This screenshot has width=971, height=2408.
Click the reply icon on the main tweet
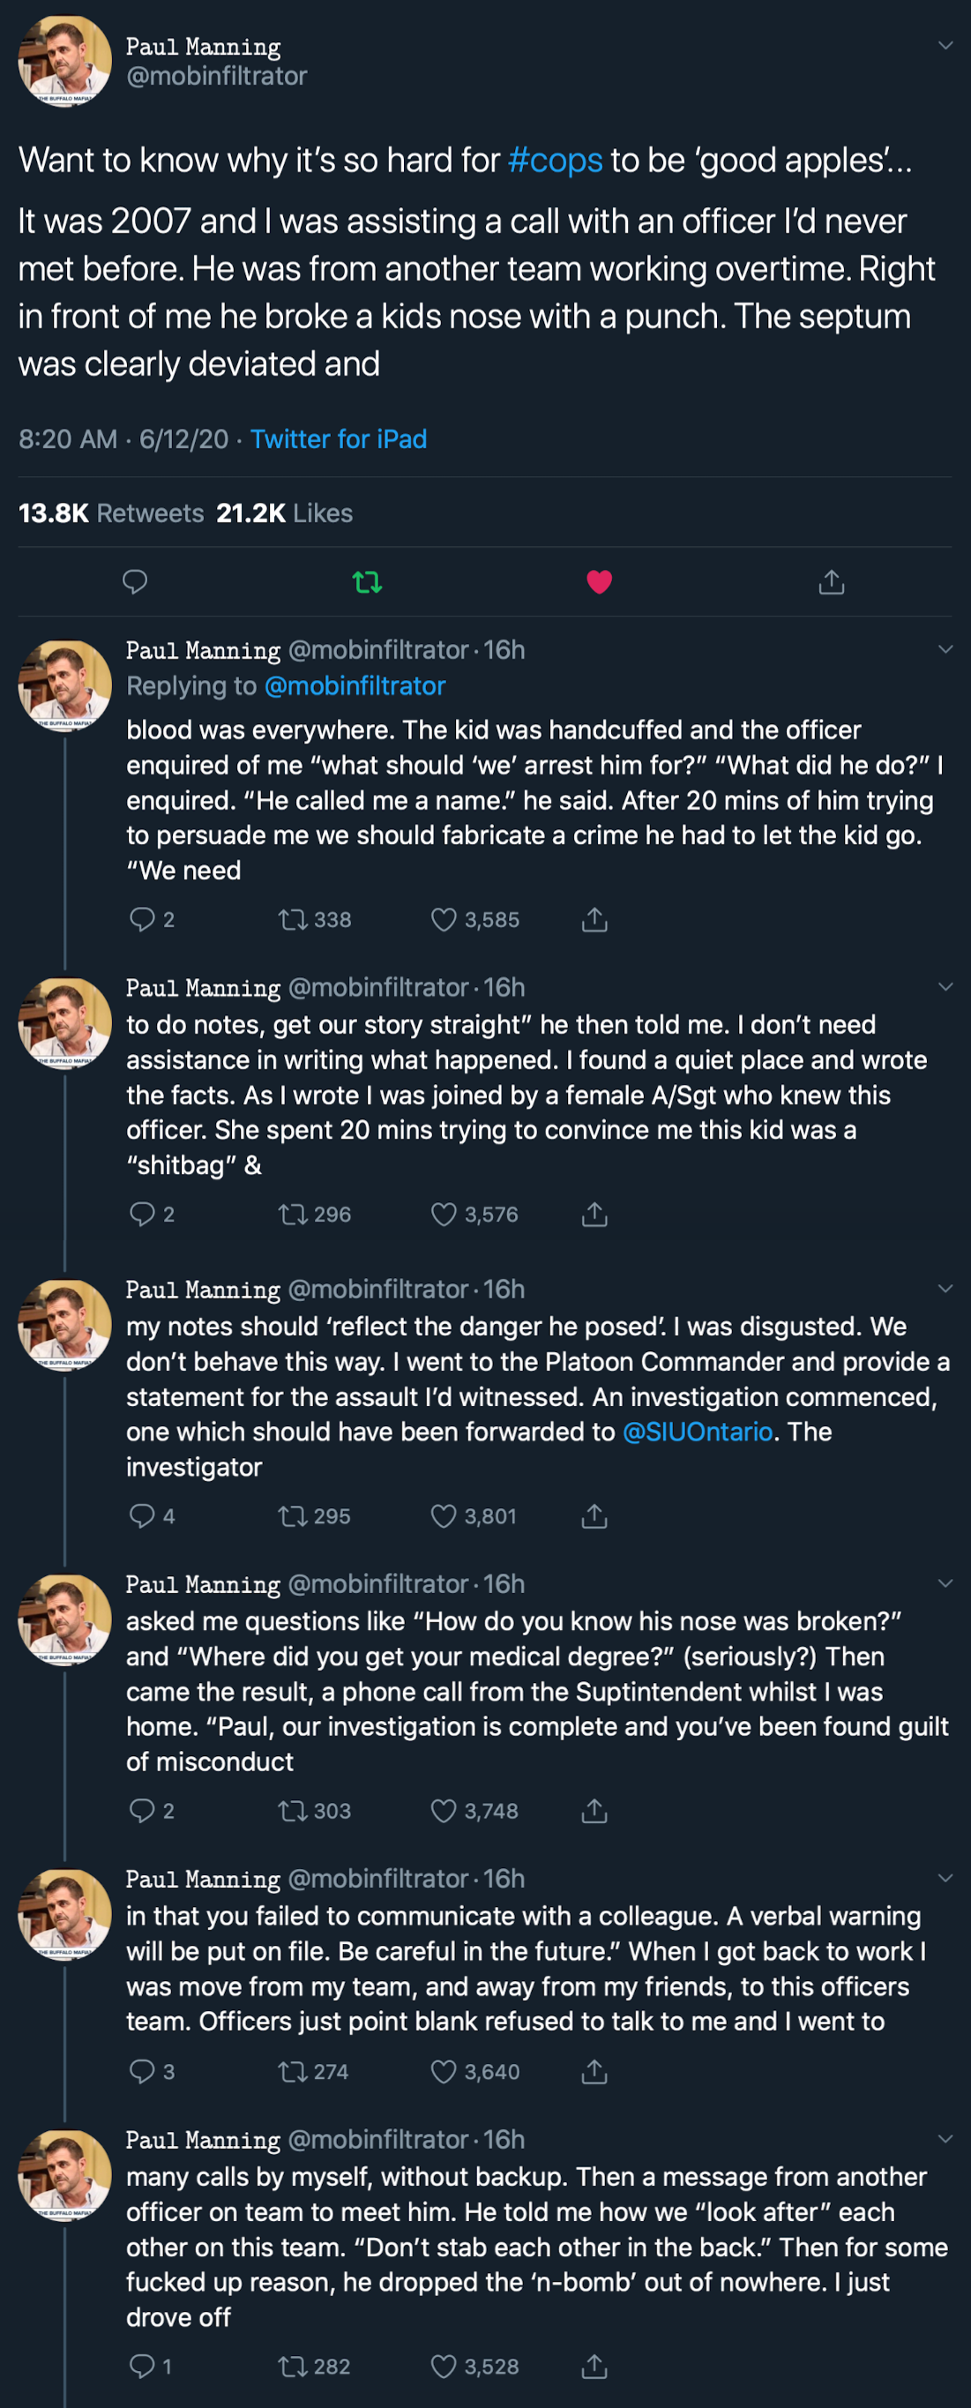pos(136,581)
